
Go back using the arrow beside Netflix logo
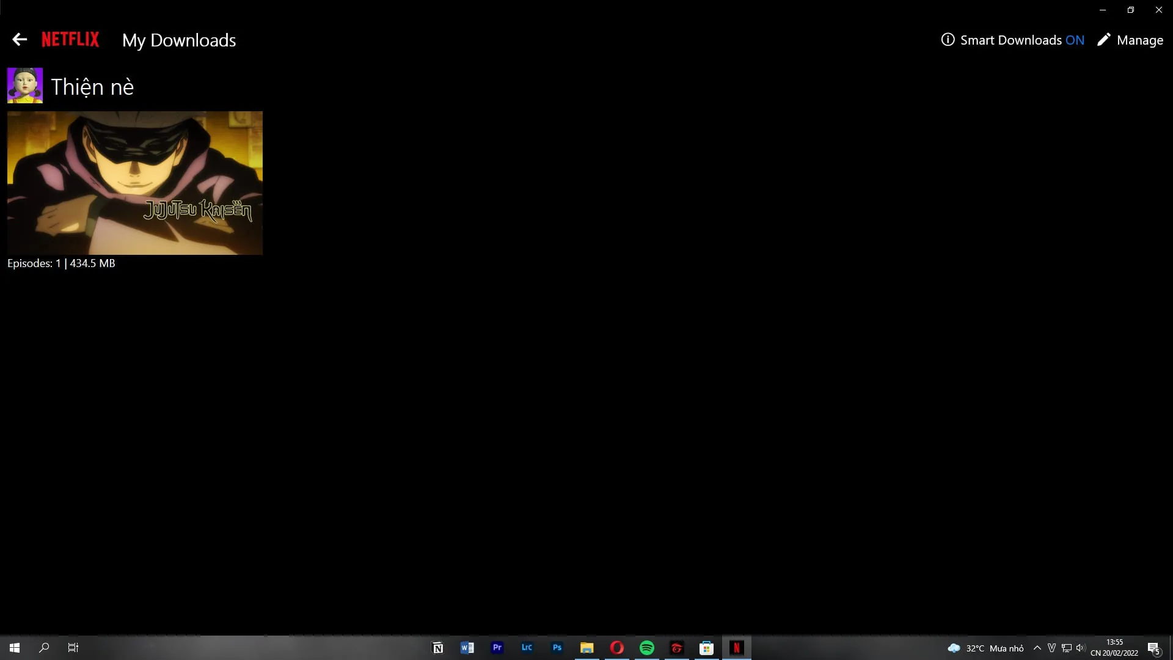pos(20,40)
